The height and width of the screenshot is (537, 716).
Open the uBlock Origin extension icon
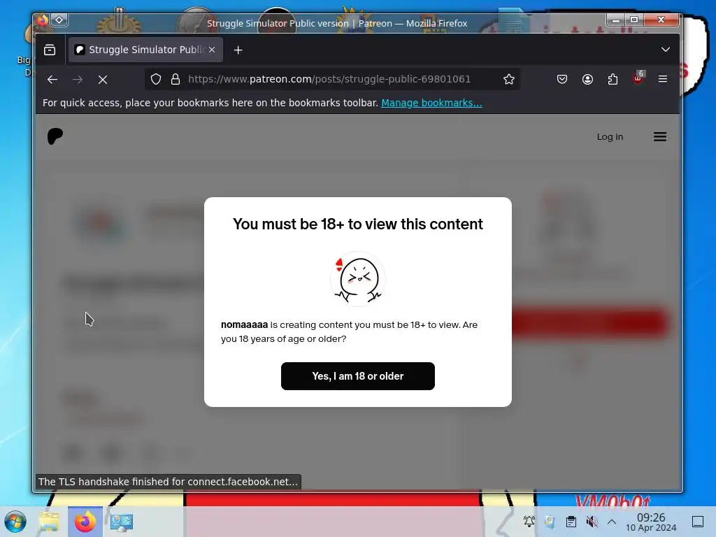(638, 78)
